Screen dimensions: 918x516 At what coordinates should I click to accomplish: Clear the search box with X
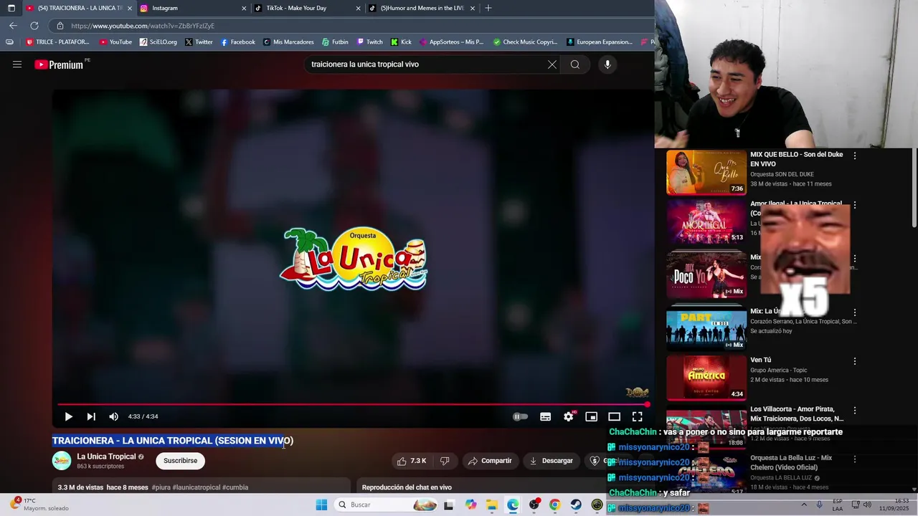[552, 64]
